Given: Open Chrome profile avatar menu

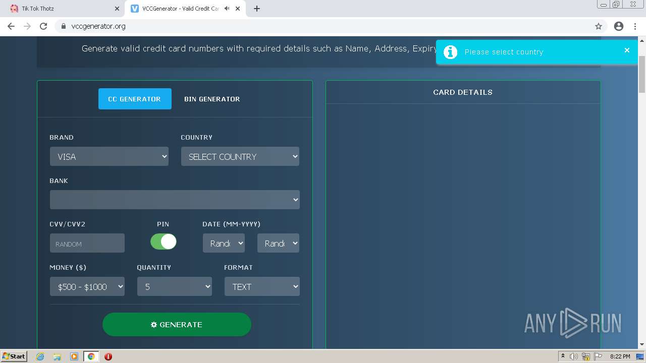Looking at the screenshot, I should tap(619, 26).
